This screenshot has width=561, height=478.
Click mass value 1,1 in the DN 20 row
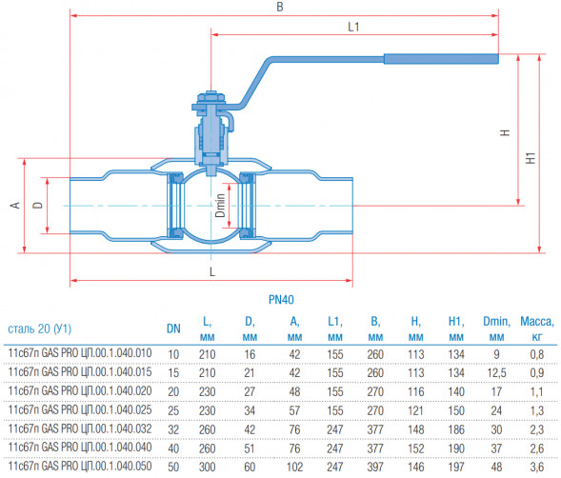click(537, 392)
